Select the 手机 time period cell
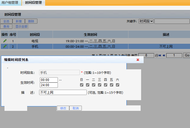The height and width of the screenshot is (128, 190). 35,46
